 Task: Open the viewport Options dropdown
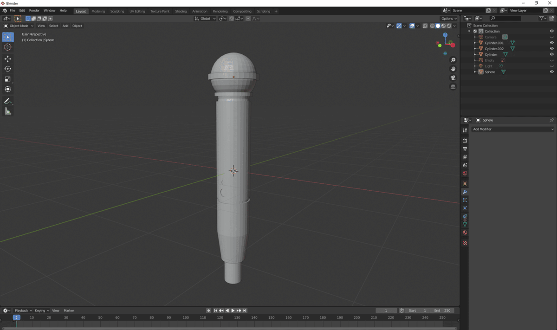[x=449, y=19]
